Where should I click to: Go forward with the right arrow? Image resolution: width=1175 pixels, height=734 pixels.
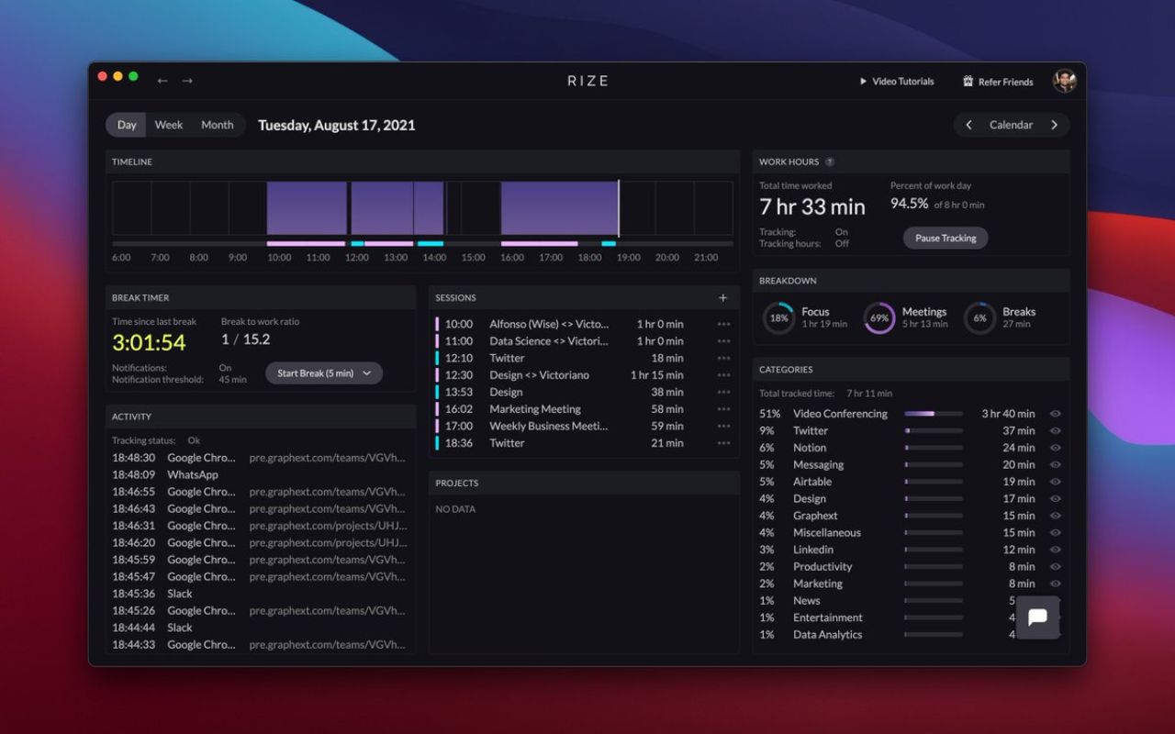coord(187,81)
